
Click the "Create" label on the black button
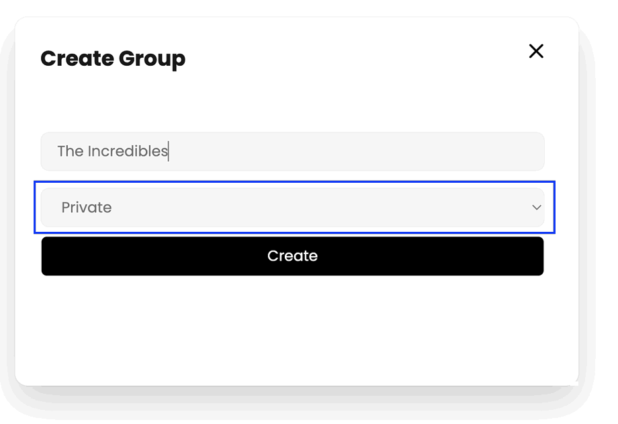point(292,256)
